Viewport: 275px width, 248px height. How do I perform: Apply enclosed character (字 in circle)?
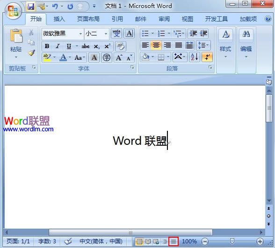tap(107, 57)
